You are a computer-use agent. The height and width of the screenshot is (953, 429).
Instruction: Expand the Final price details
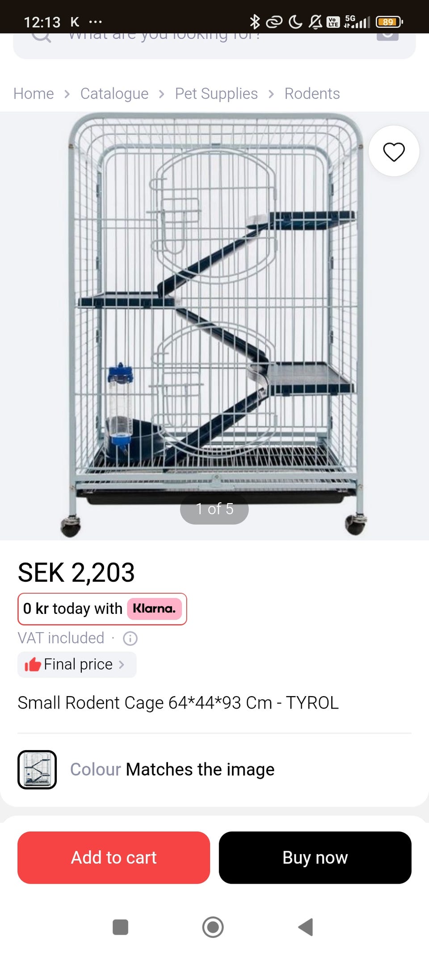click(x=77, y=664)
